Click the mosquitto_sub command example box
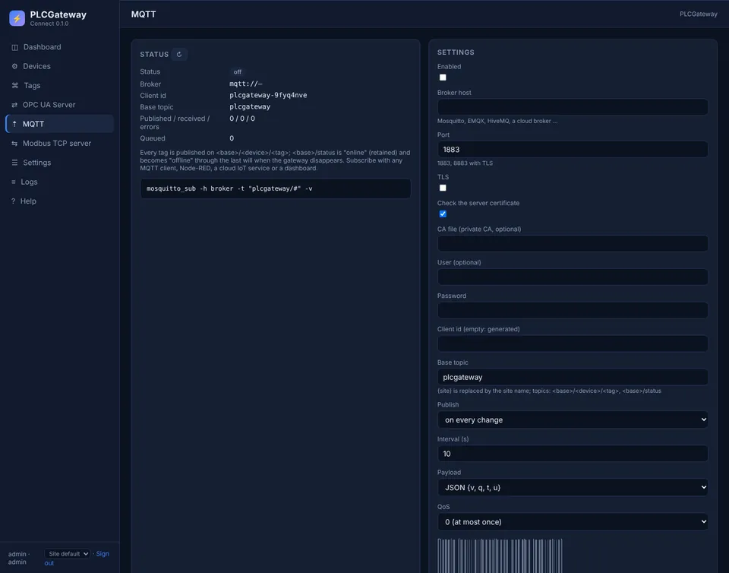This screenshot has height=573, width=729. pyautogui.click(x=275, y=188)
